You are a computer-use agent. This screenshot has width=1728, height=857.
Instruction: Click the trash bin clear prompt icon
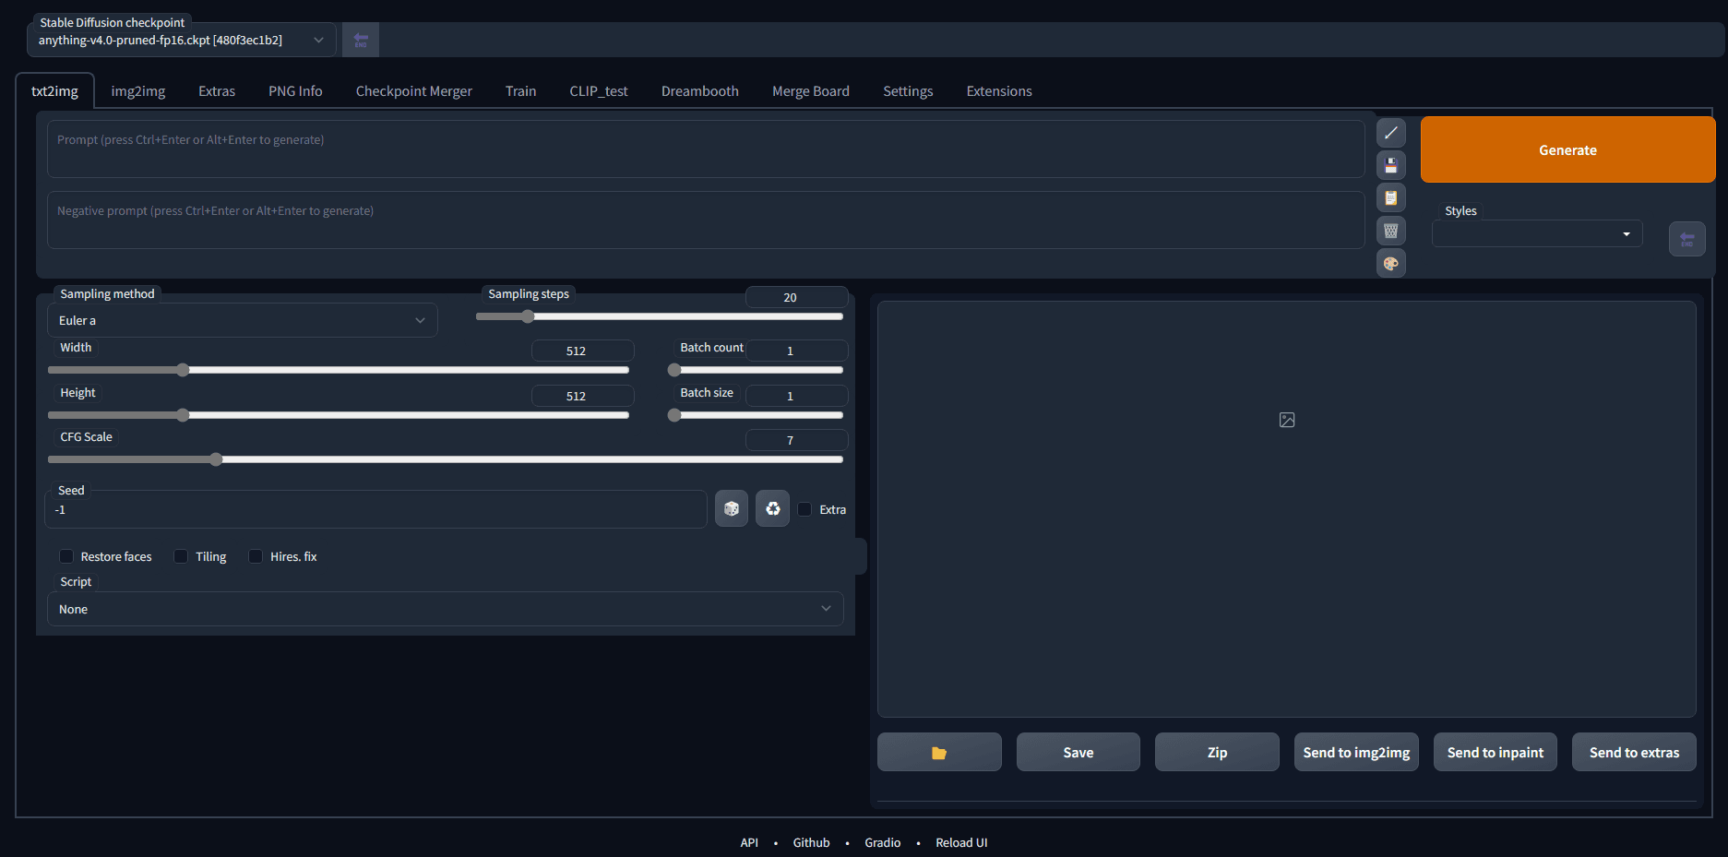pos(1390,231)
